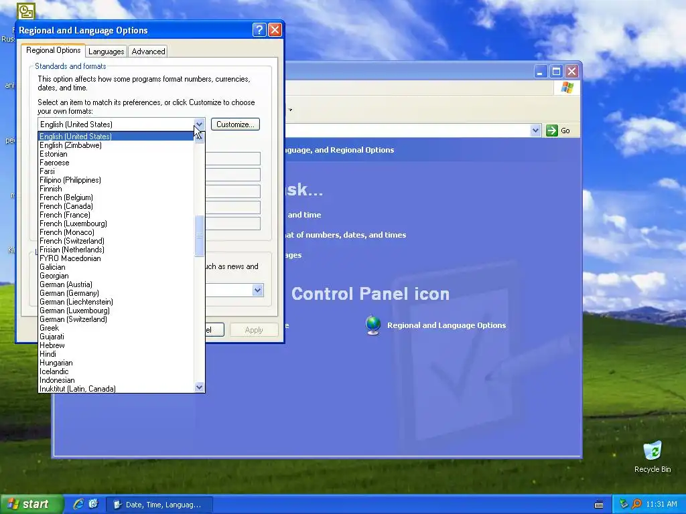The height and width of the screenshot is (514, 686).
Task: Open the Start menu
Action: click(x=31, y=504)
